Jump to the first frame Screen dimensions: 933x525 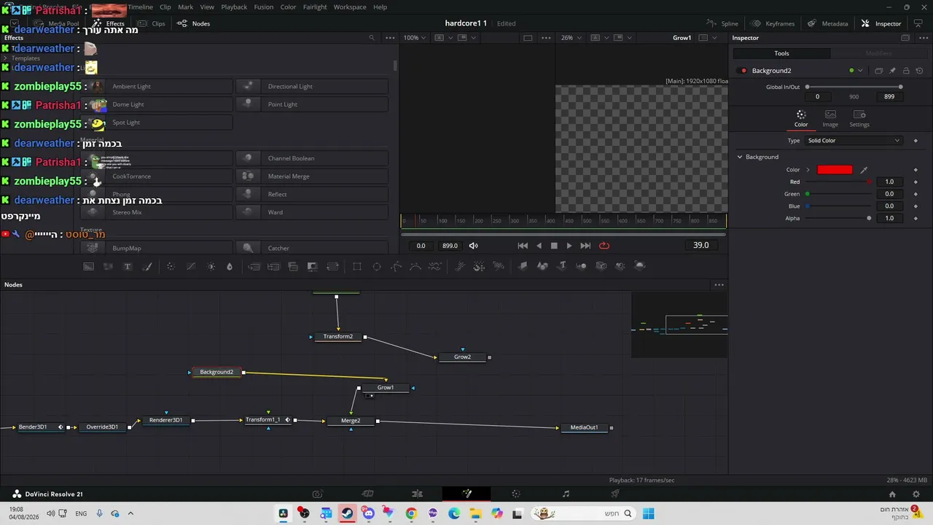pos(523,246)
